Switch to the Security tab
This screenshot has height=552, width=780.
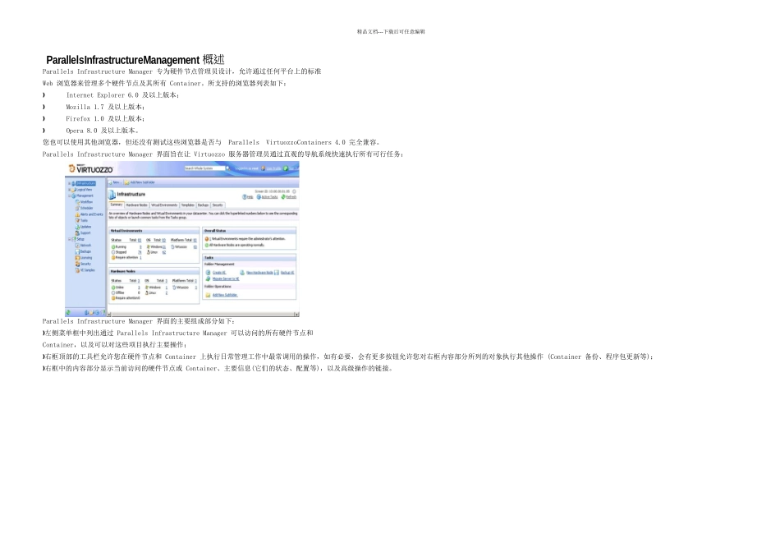[218, 205]
